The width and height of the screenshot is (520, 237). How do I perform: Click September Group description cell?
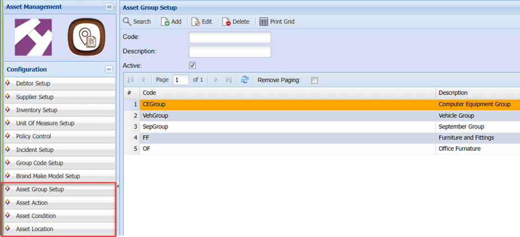click(x=477, y=126)
